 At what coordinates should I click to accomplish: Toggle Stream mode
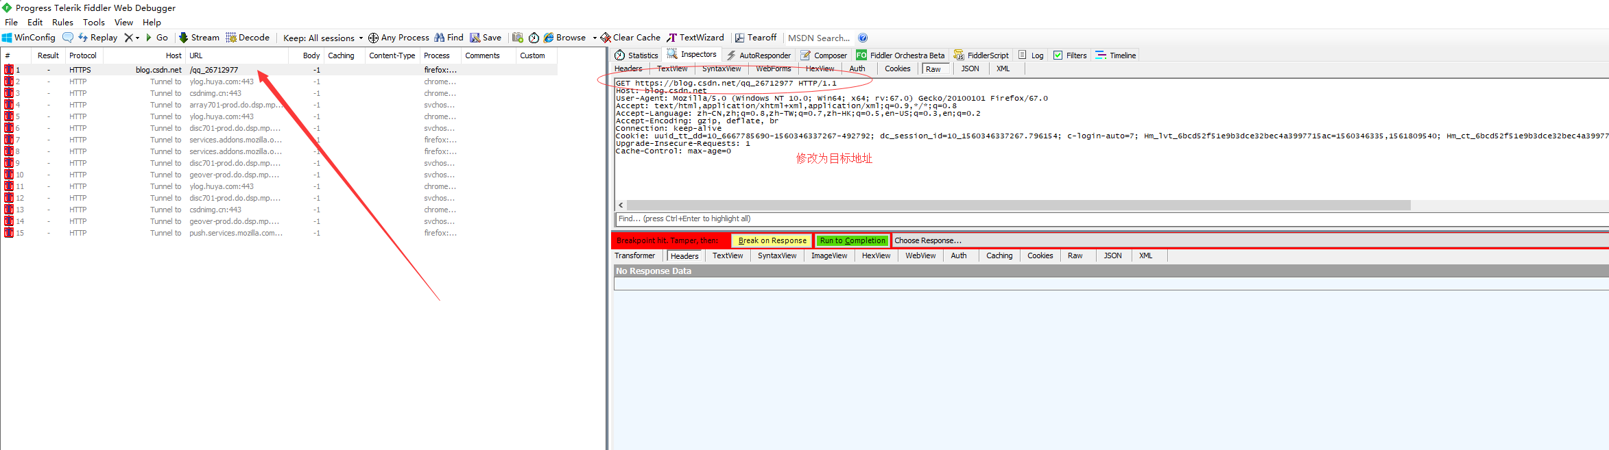199,38
